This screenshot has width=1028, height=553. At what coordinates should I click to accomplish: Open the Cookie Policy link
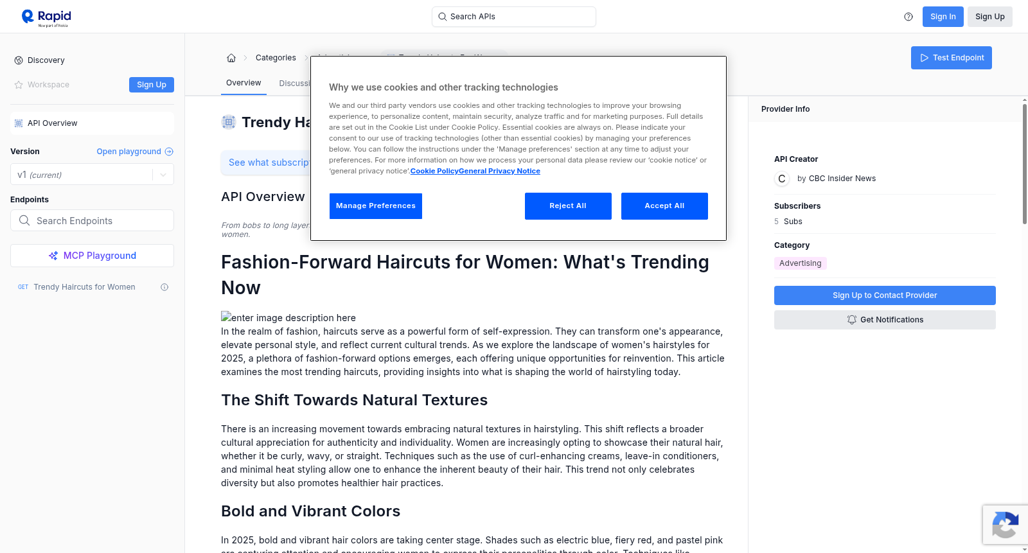(434, 171)
